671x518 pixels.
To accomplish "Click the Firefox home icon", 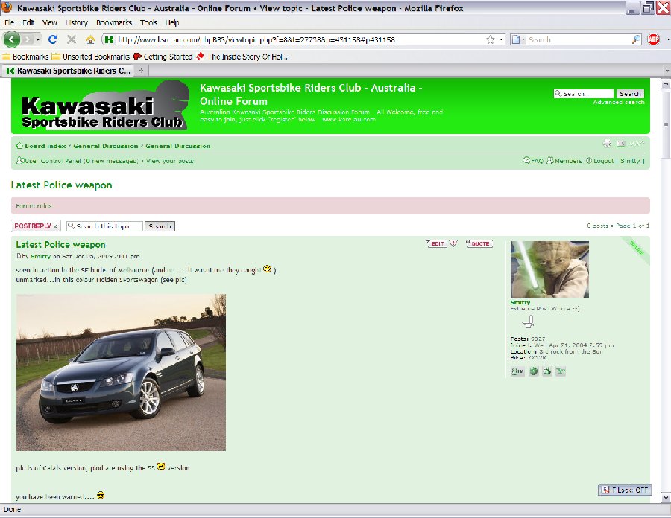I will click(x=90, y=39).
